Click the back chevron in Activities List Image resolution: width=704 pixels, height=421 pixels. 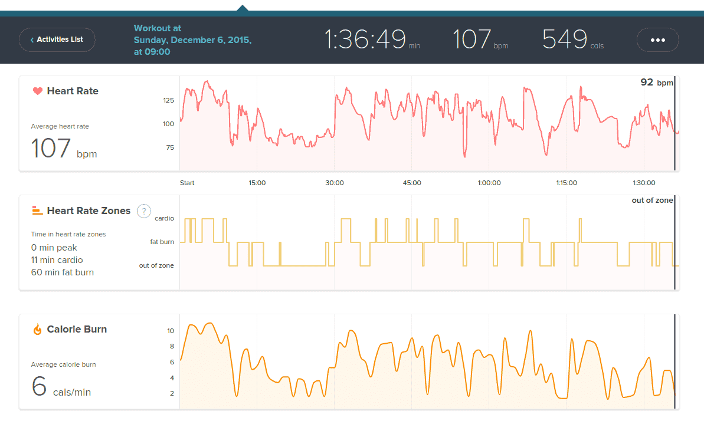[32, 40]
